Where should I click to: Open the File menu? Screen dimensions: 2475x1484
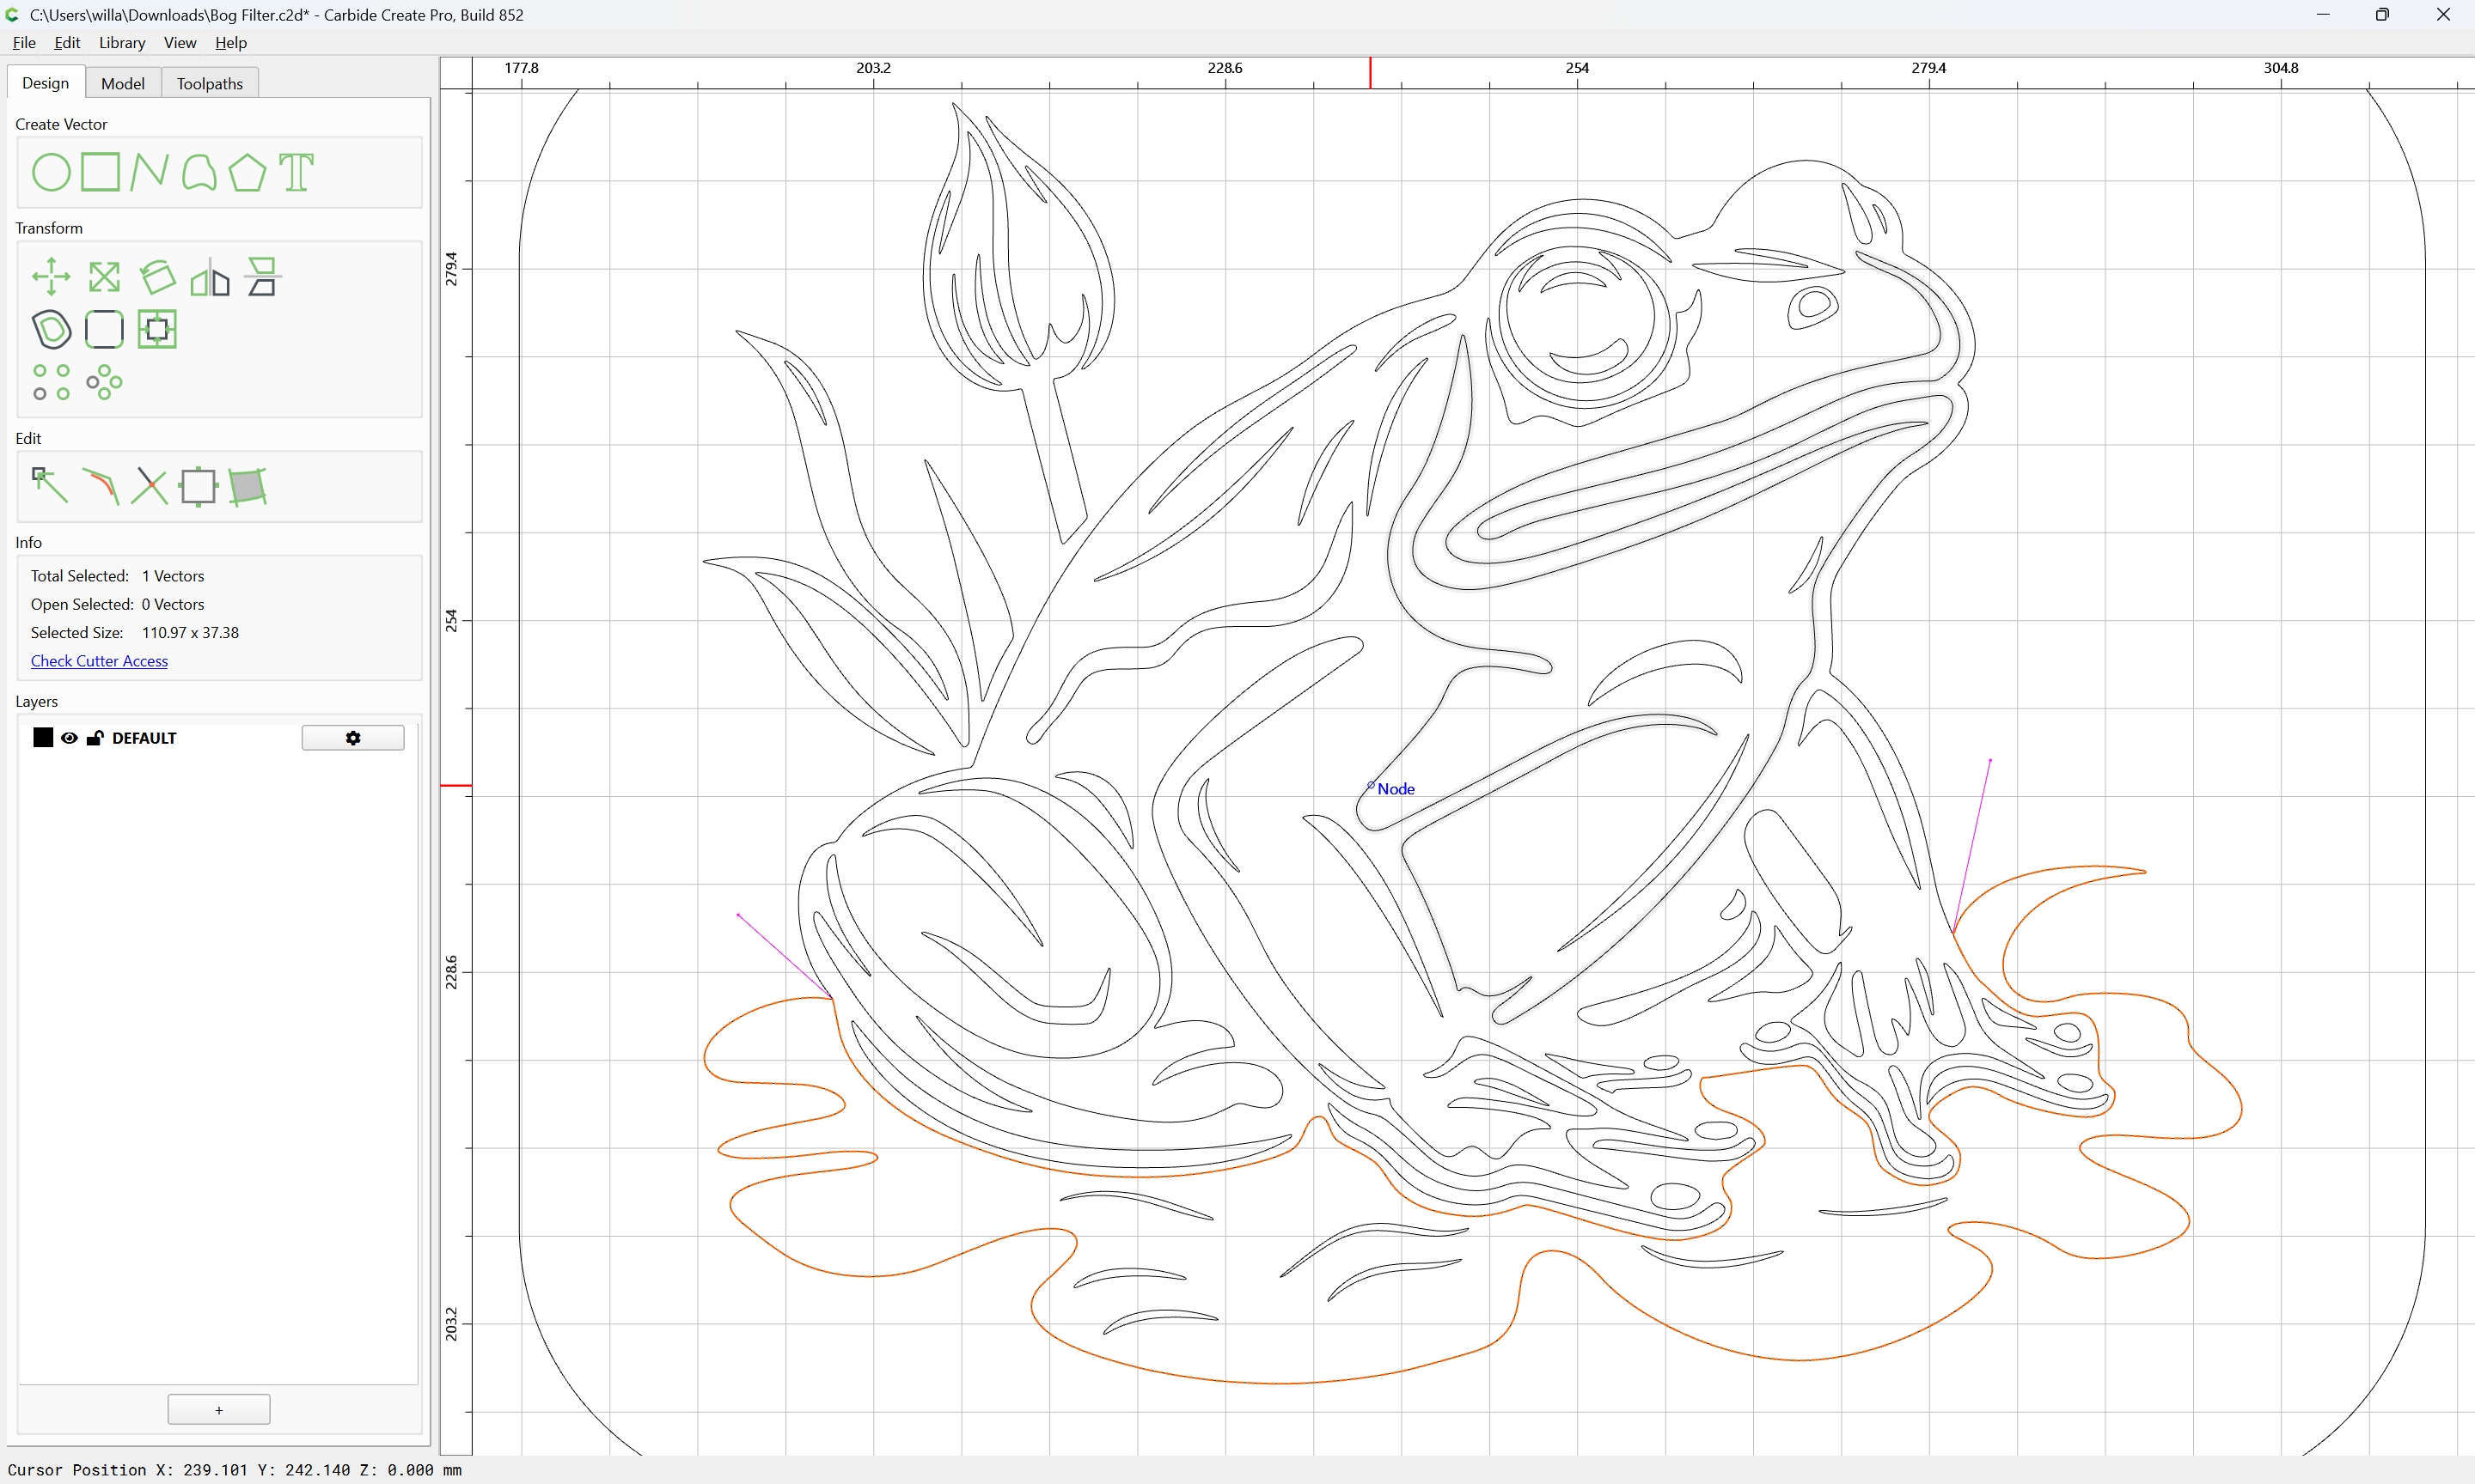(24, 43)
